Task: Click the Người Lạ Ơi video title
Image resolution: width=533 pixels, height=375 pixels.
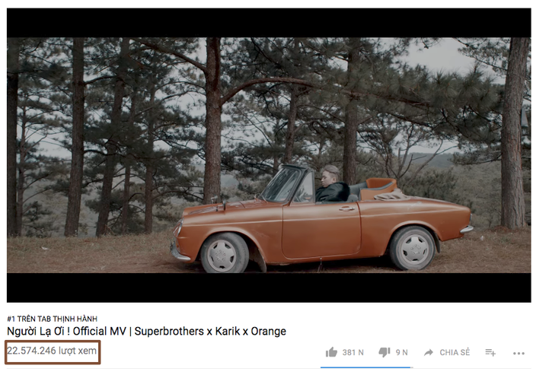Action: tap(146, 331)
